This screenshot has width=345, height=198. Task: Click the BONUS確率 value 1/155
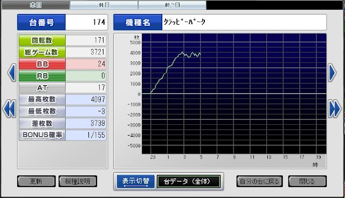(86, 135)
